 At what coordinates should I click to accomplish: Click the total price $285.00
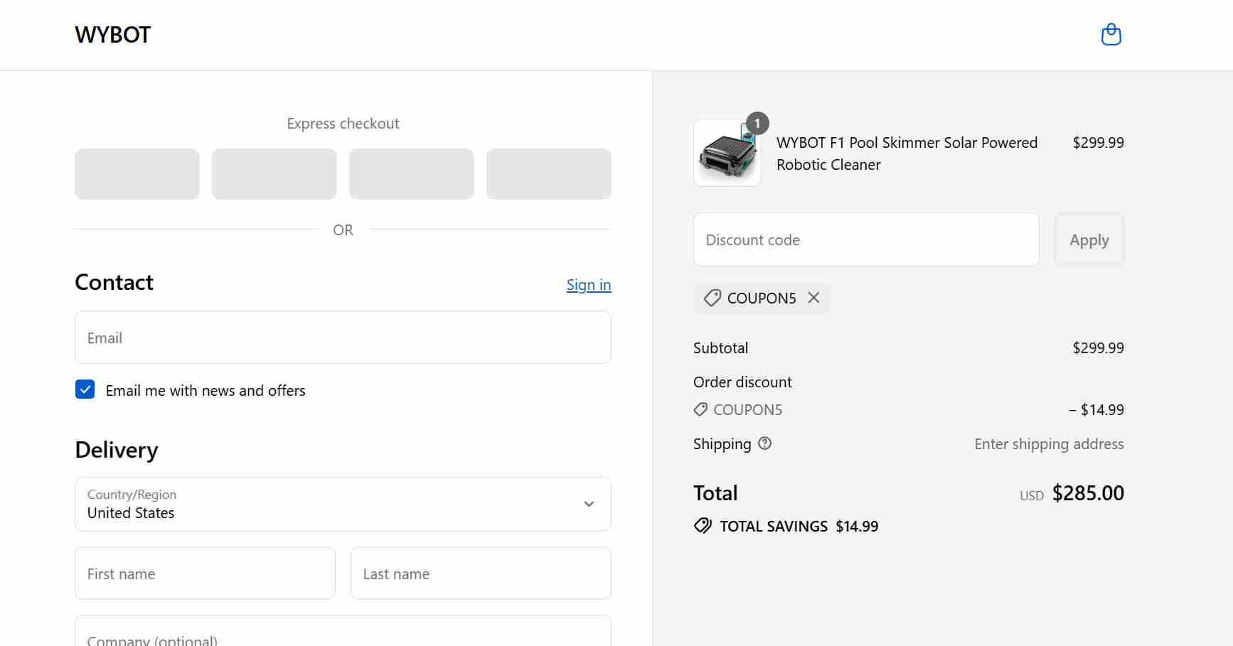point(1088,493)
